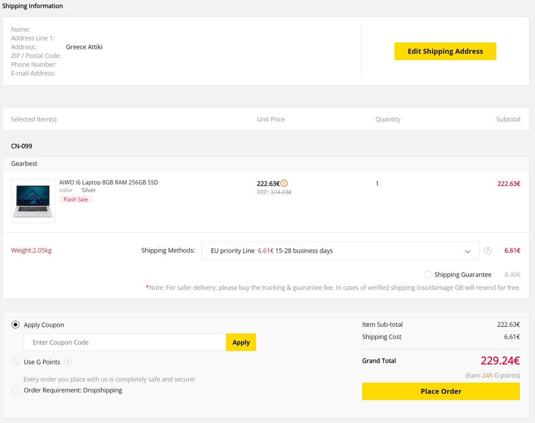Image resolution: width=535 pixels, height=423 pixels.
Task: Select the Use G Points option
Action: pos(16,362)
